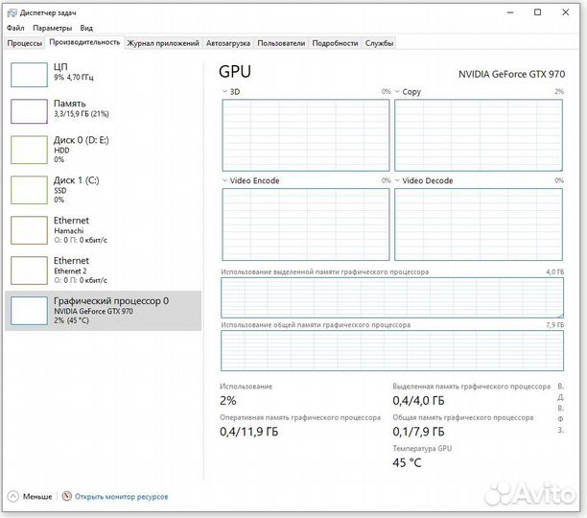Click the resource monitor icon at bottom
The width and height of the screenshot is (587, 518).
coord(66,497)
